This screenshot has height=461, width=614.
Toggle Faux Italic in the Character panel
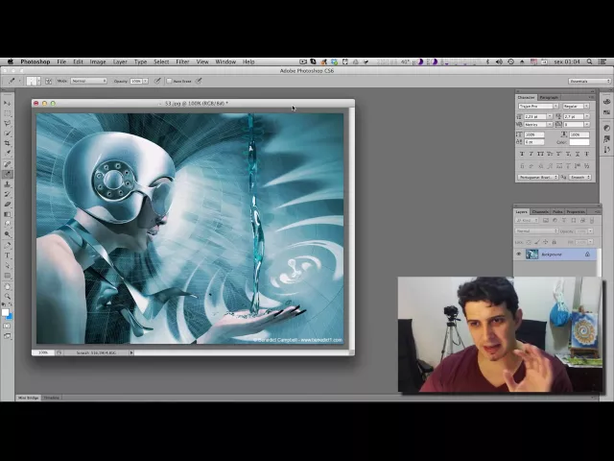coord(531,154)
